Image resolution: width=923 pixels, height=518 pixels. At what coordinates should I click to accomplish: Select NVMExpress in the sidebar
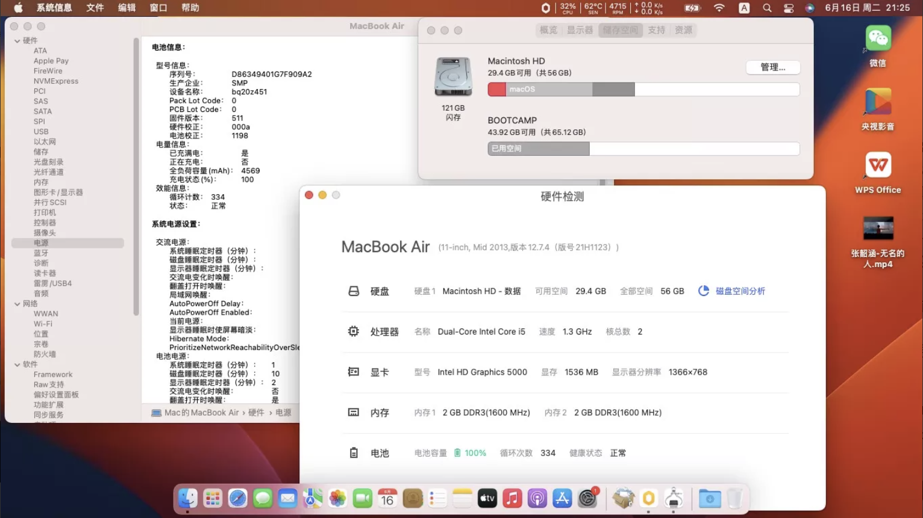click(56, 81)
